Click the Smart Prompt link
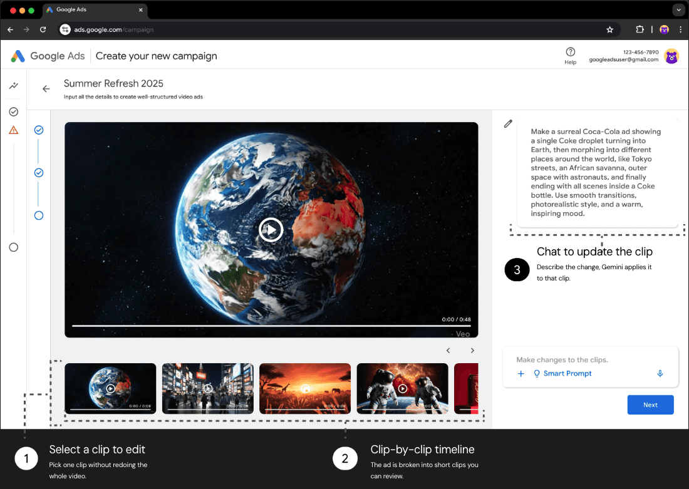 (567, 373)
